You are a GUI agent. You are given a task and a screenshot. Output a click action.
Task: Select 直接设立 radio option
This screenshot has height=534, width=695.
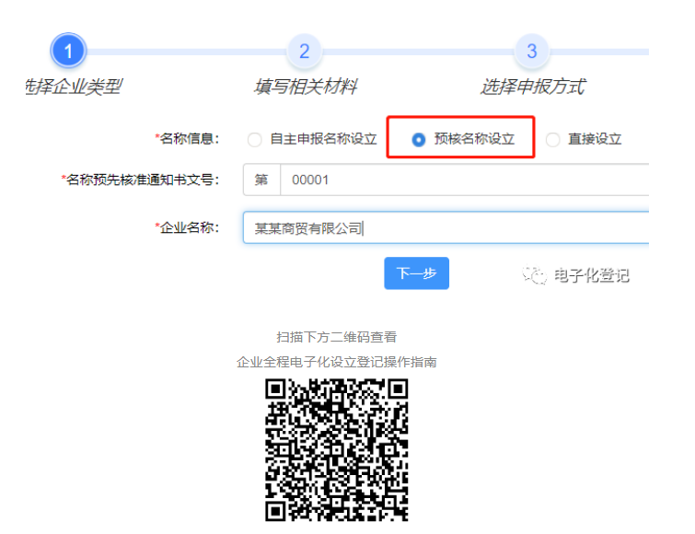point(552,140)
